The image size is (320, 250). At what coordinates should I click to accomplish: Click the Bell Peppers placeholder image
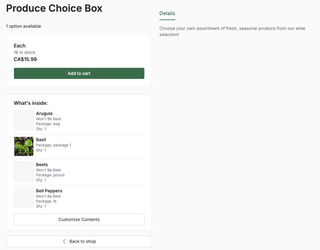[x=24, y=197]
